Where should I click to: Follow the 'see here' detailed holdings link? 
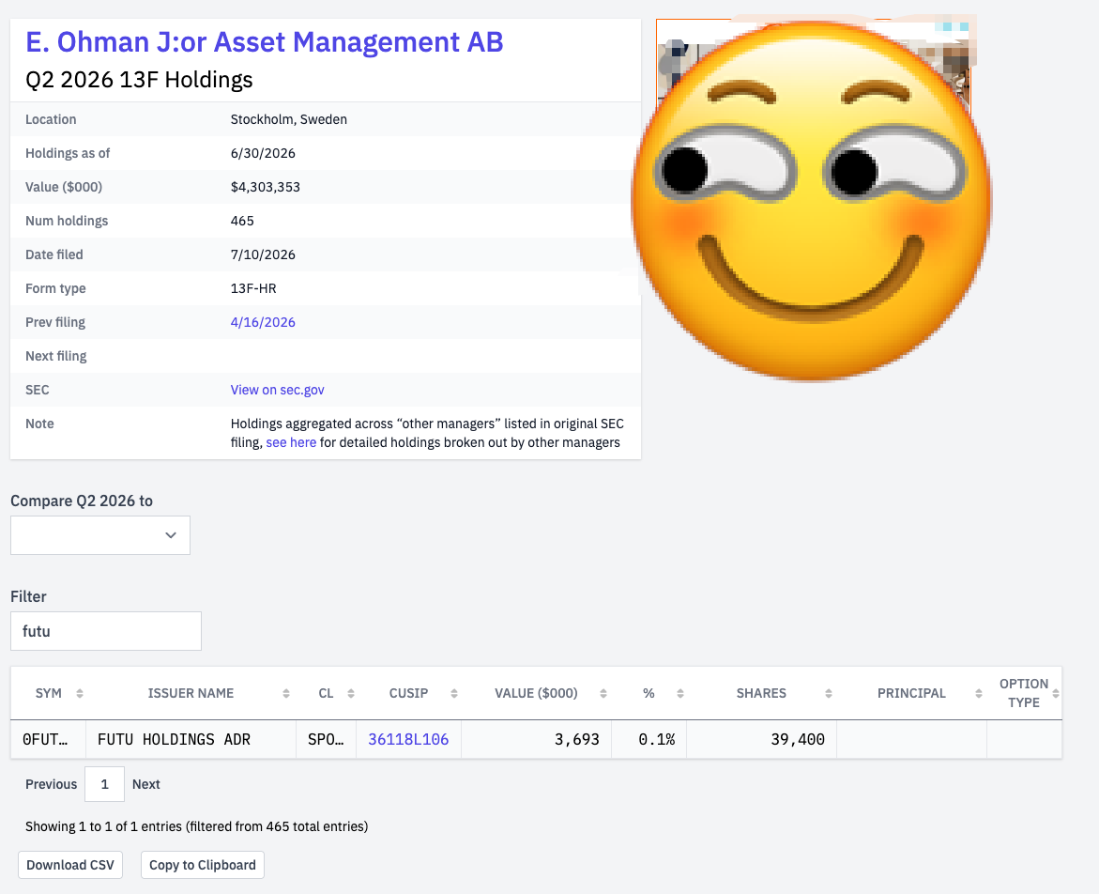291,443
